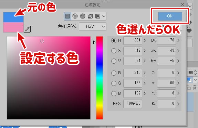The image size is (198, 128).
Task: Select the G radio button
Action: pyautogui.click(x=114, y=83)
